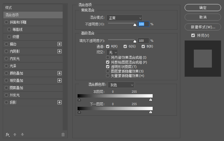Open the 混合模式 dropdown showing 正常
The width and height of the screenshot is (224, 141).
(124, 18)
